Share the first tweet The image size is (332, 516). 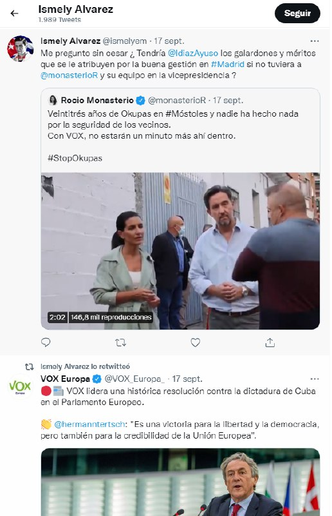pos(270,342)
